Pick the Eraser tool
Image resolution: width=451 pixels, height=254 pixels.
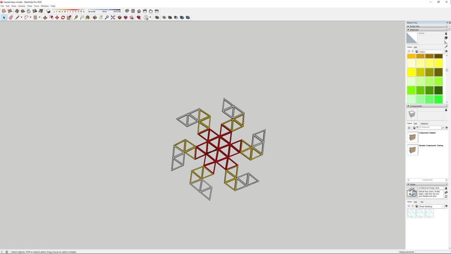[x=11, y=18]
